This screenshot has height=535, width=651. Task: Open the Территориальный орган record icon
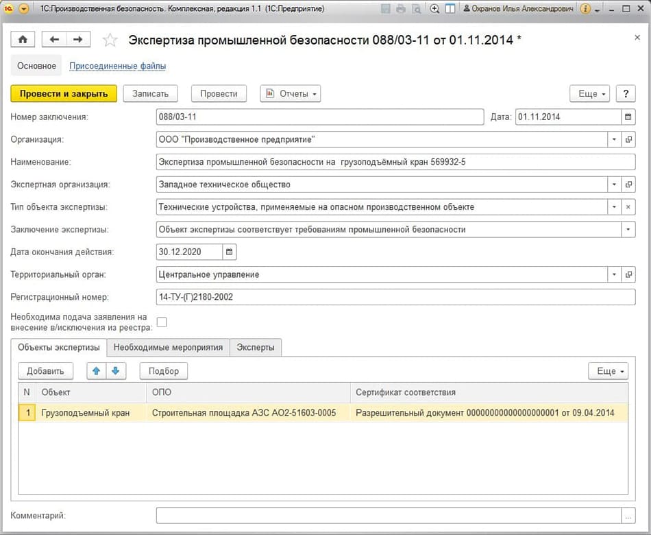628,274
